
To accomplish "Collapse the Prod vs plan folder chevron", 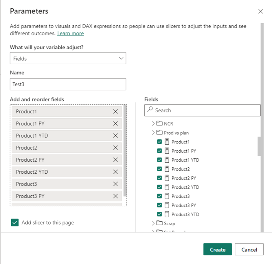I will click(153, 133).
